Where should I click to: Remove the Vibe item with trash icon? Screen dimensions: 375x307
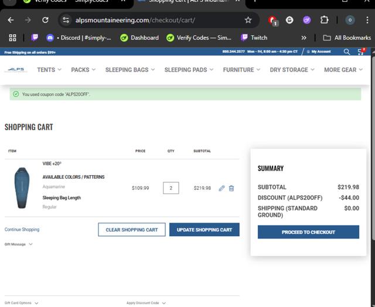pos(231,188)
